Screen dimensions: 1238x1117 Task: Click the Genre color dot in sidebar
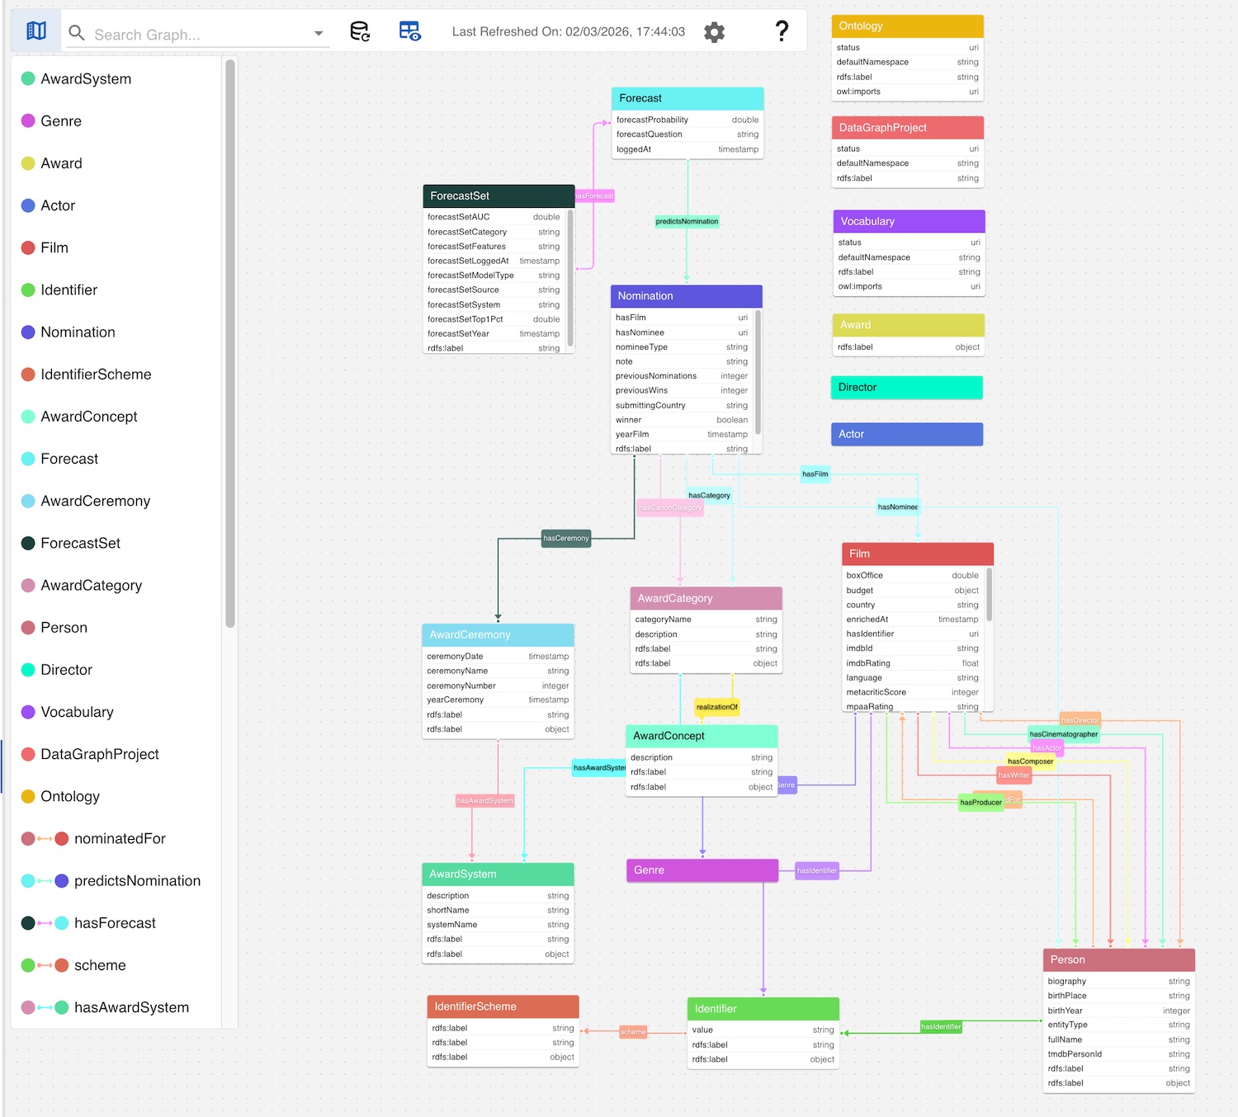(x=27, y=120)
